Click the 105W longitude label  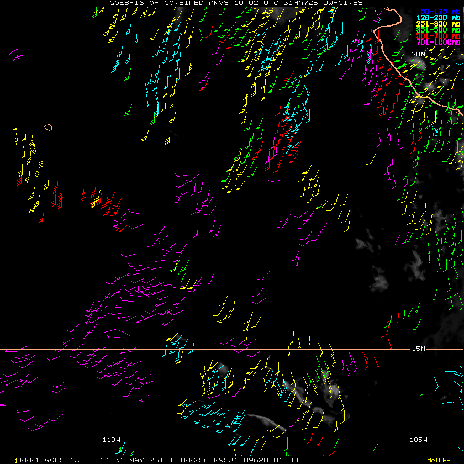419,440
